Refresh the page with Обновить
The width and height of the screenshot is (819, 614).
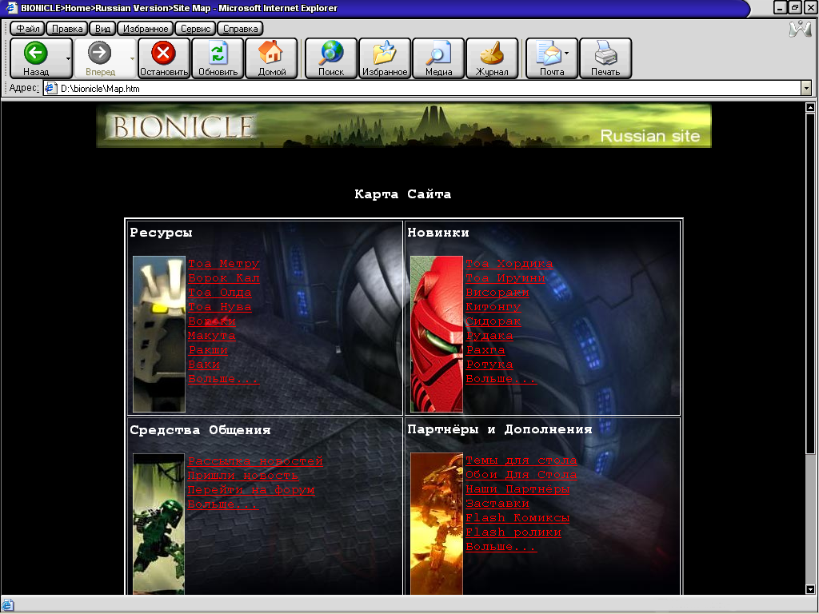(218, 58)
